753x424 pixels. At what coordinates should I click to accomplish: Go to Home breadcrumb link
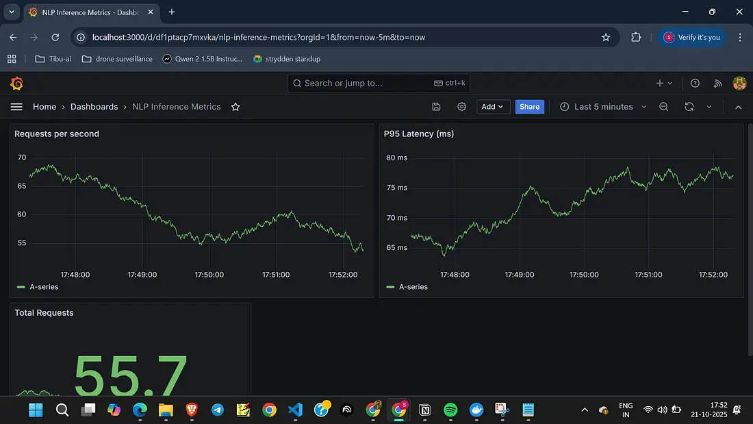point(44,107)
